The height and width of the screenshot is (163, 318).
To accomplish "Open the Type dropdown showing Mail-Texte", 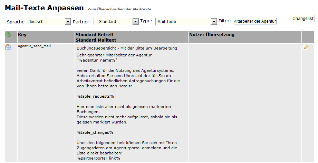I will pyautogui.click(x=186, y=22).
